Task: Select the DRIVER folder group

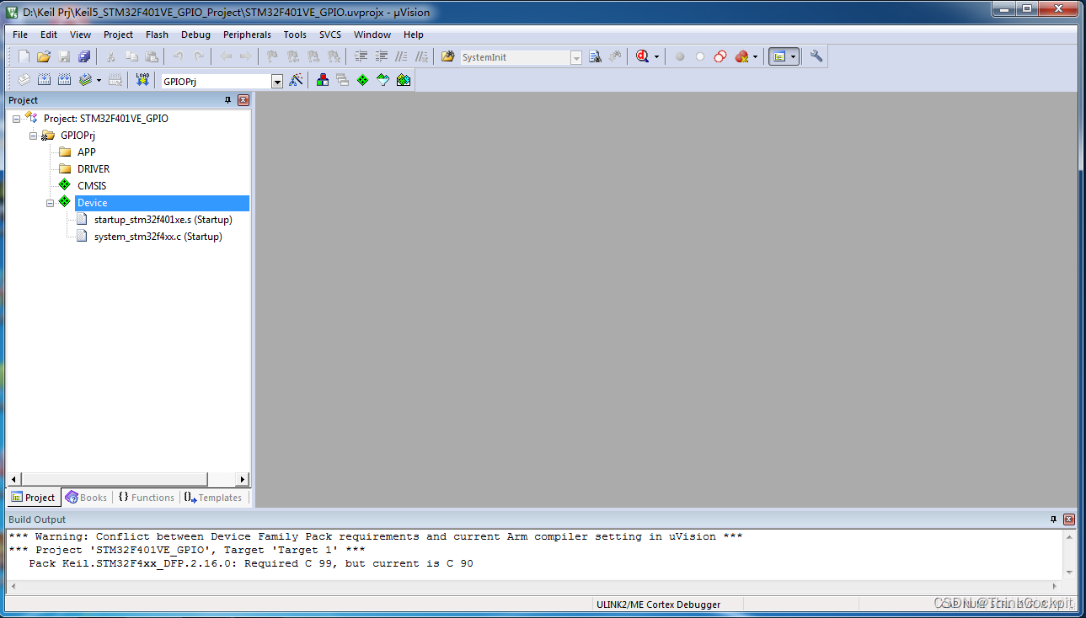Action: (x=94, y=169)
